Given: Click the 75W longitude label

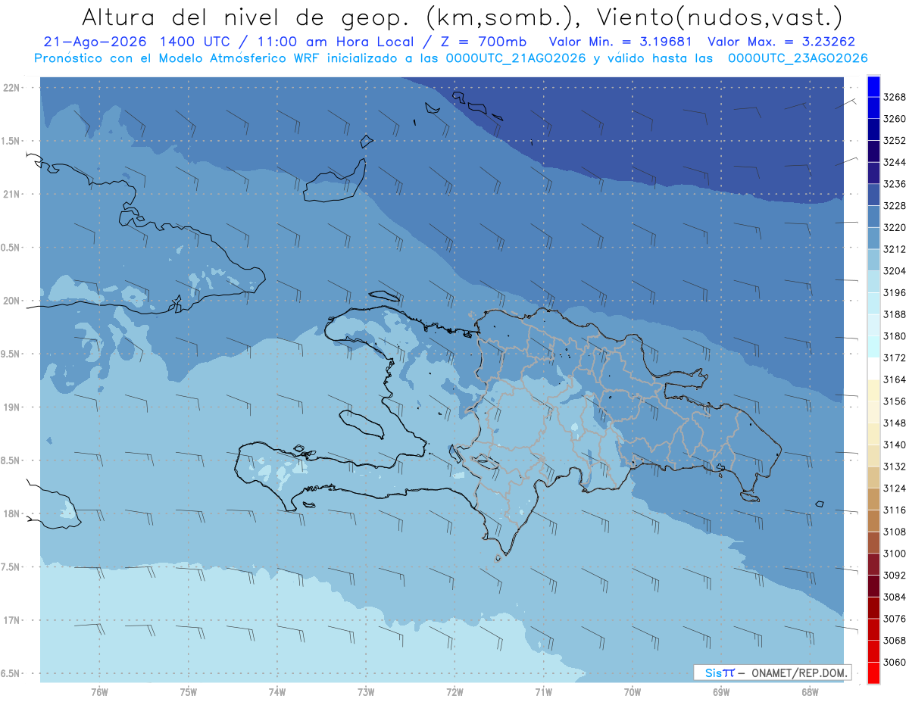Looking at the screenshot, I should pos(189,691).
